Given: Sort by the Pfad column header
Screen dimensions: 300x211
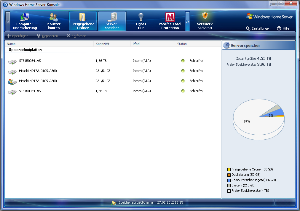Looking at the screenshot, I should (x=153, y=44).
